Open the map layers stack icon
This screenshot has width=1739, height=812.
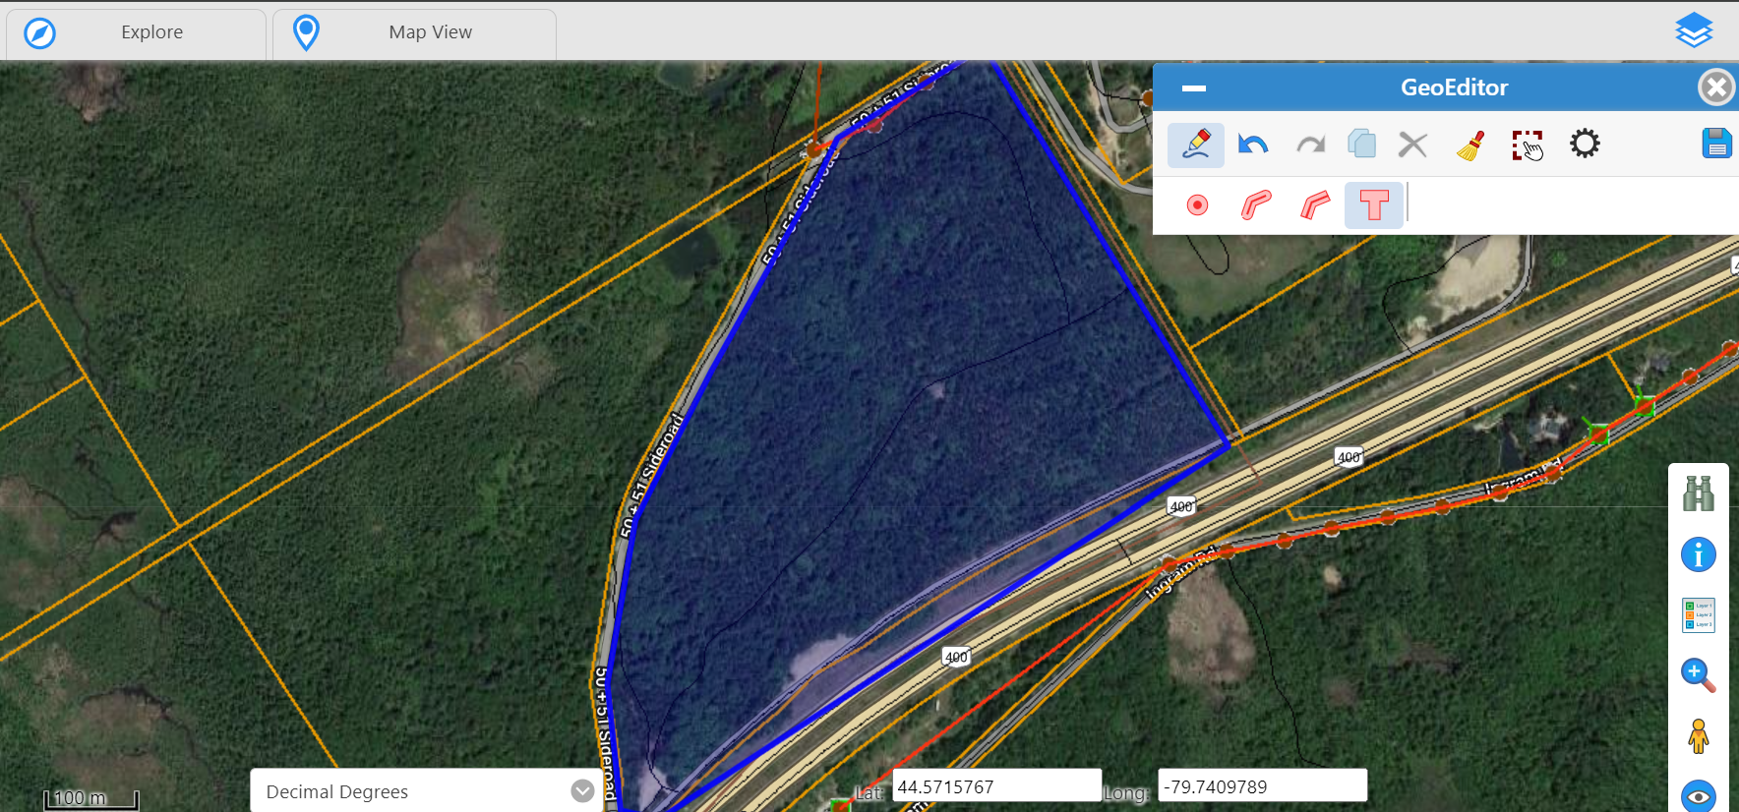click(x=1694, y=30)
